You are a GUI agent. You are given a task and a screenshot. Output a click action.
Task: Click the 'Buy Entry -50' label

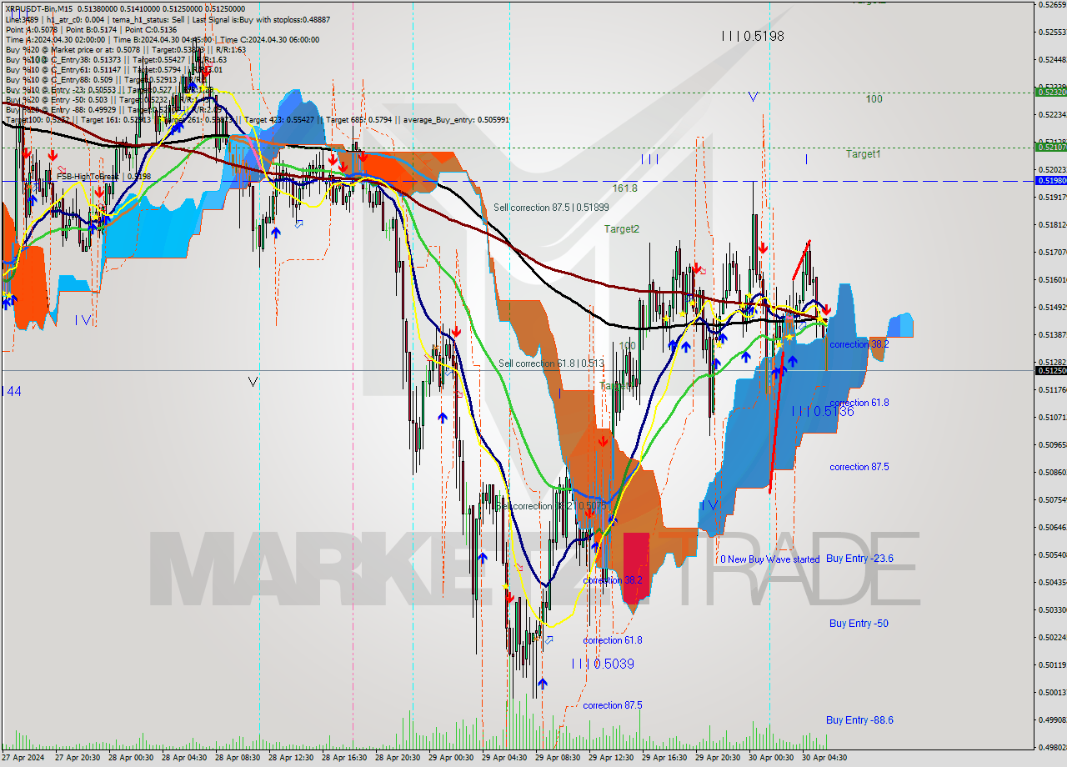(859, 624)
